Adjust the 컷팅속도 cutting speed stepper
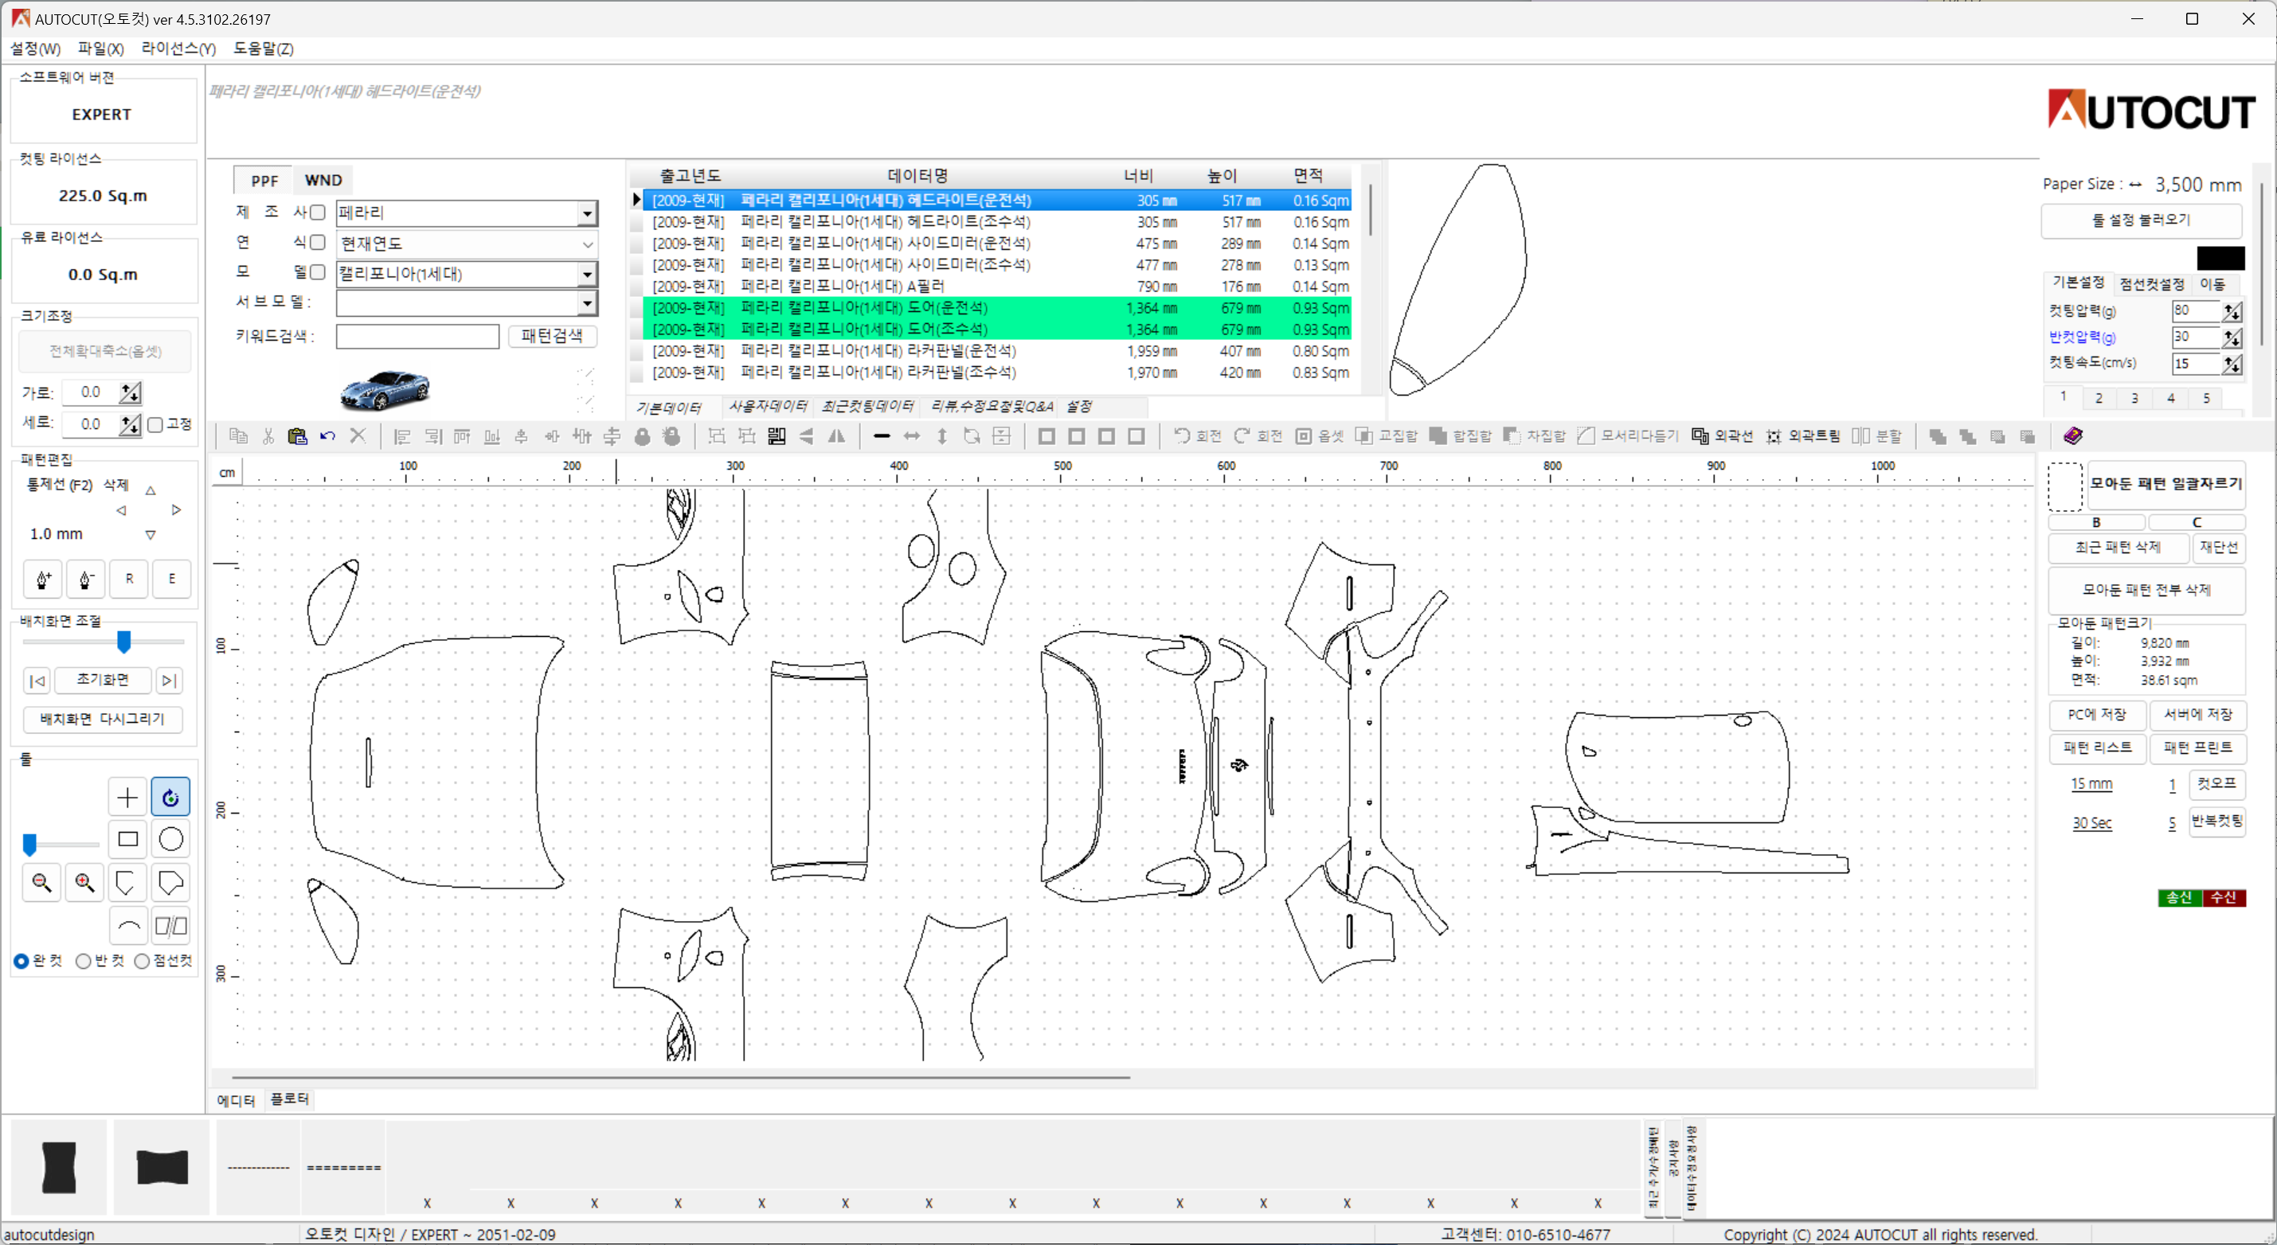 click(x=2233, y=364)
